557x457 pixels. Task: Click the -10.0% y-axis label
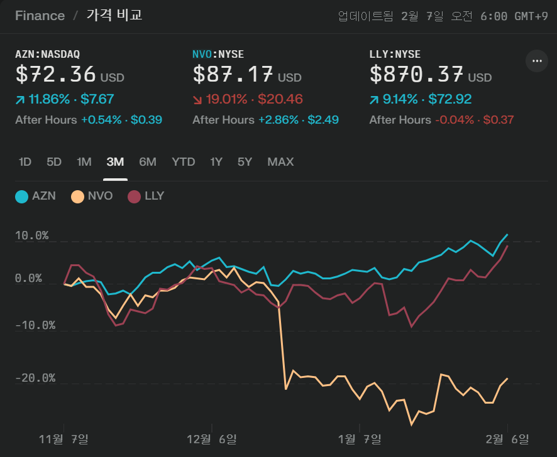tap(35, 326)
